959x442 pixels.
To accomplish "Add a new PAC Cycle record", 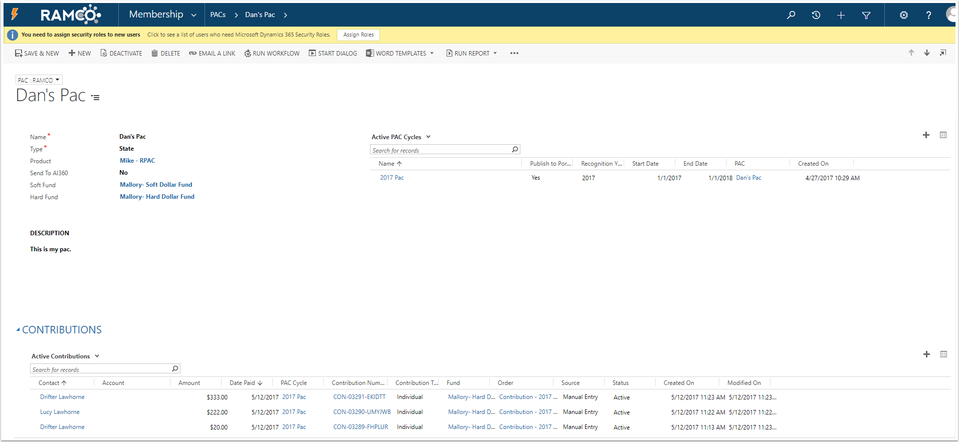I will (x=926, y=135).
